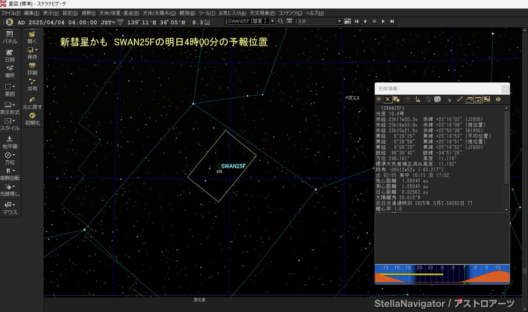
Task: Click the crosshair-with-lock icon in 天体情報 toolbar
Action: tap(417, 99)
